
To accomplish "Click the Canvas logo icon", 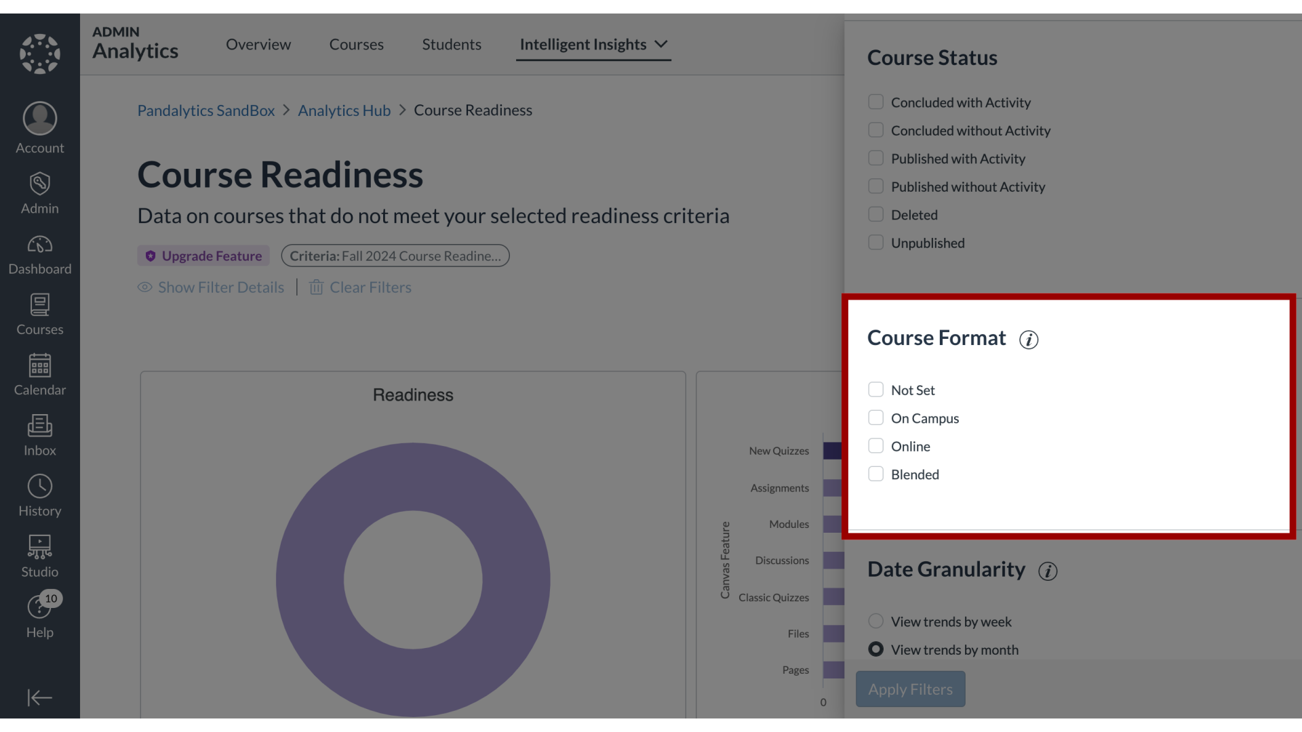I will (x=39, y=54).
